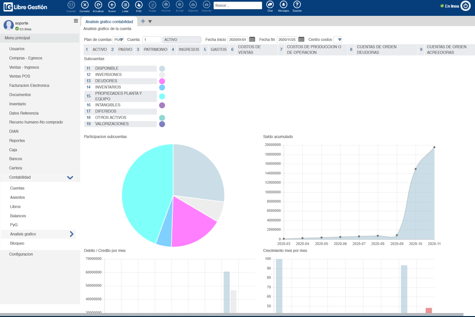Click the PROPIEDADES PLANTA Y EQUIPO swatch

162,96
